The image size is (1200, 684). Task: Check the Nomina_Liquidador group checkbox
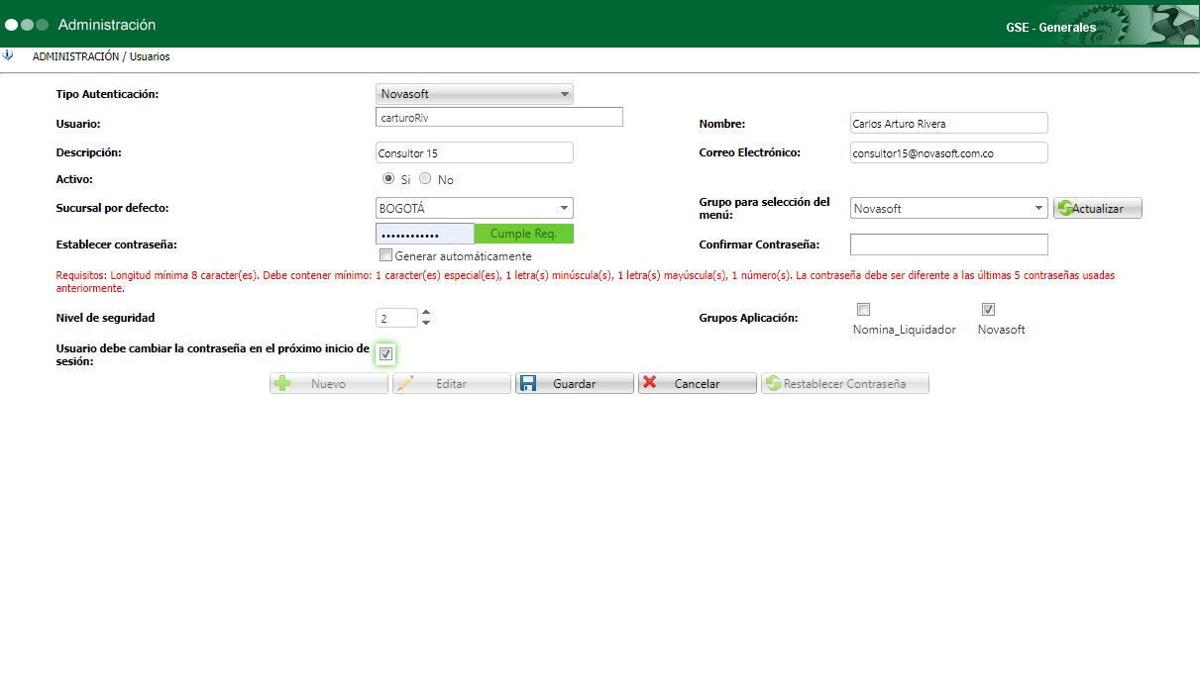pos(863,309)
